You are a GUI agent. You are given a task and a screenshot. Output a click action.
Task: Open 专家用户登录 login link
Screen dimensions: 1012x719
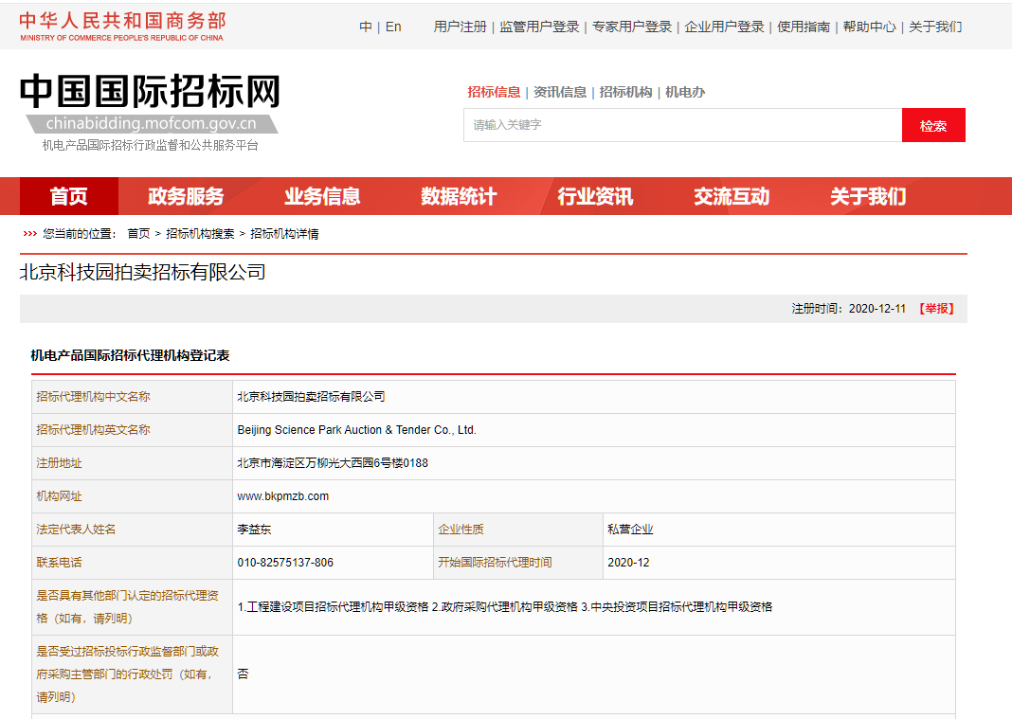[x=632, y=27]
